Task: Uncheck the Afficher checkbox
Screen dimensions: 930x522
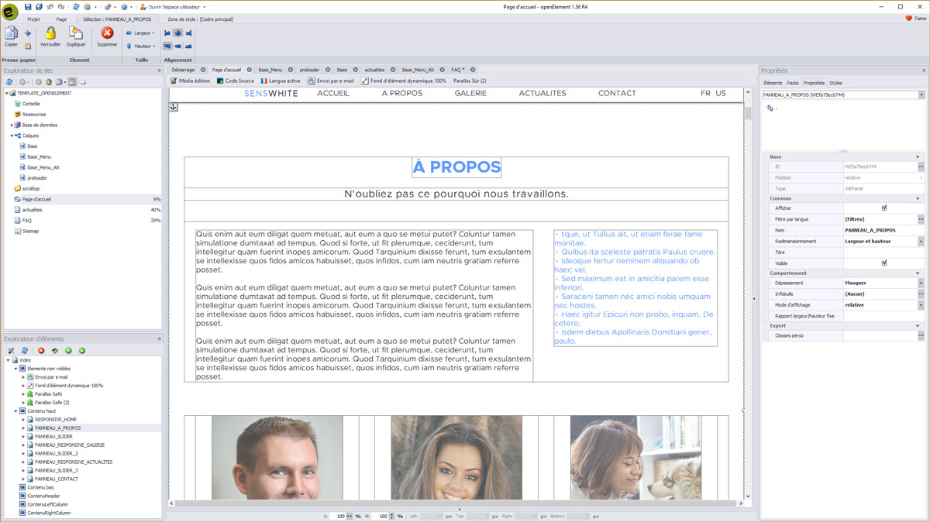Action: pos(884,208)
